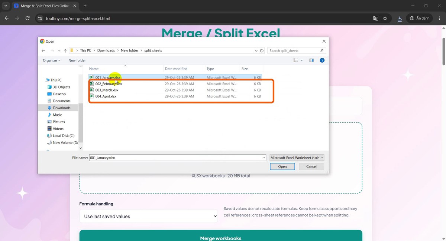Click the Ẩn danh incognito indicator
Viewport: 446px width, 241px height.
(420, 18)
